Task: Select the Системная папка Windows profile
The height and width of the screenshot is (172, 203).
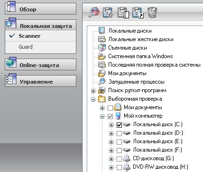Action: click(140, 56)
